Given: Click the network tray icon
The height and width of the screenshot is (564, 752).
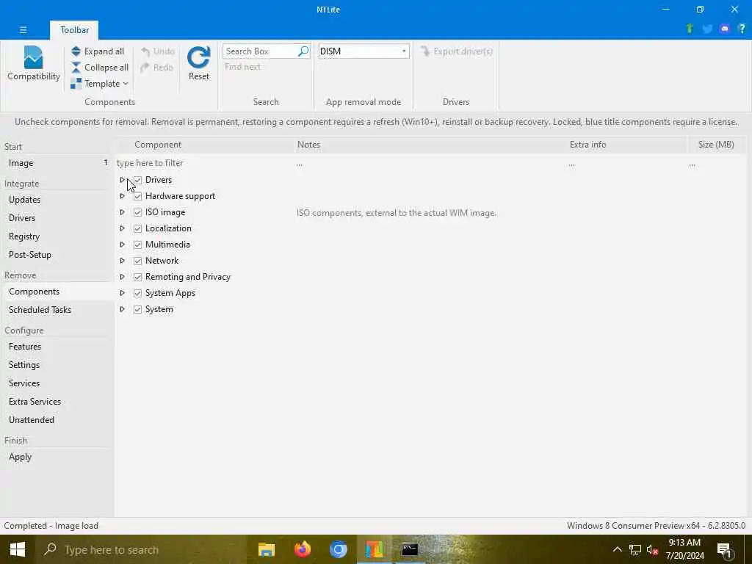Looking at the screenshot, I should [x=635, y=549].
